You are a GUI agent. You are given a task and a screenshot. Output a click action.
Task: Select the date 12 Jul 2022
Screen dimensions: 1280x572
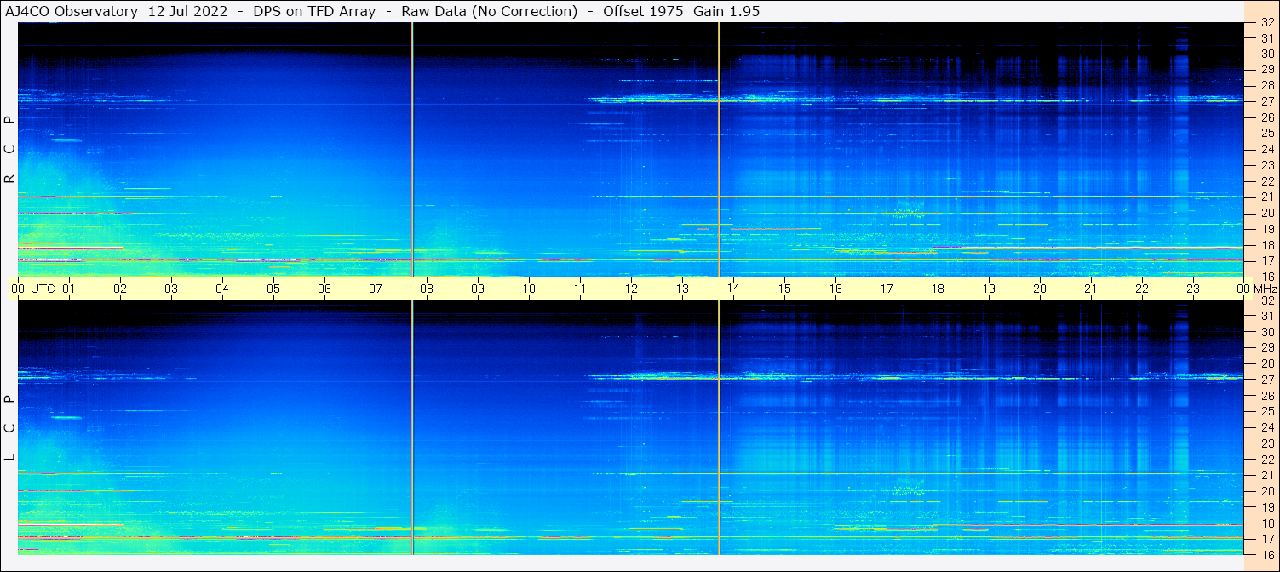187,12
